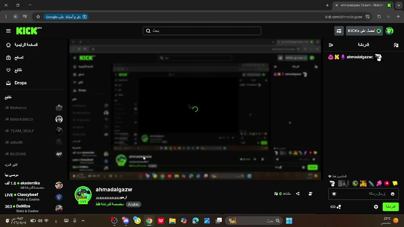Image resolution: width=404 pixels, height=227 pixels.
Task: Open followed channel BOZO96
Action: pyautogui.click(x=34, y=154)
